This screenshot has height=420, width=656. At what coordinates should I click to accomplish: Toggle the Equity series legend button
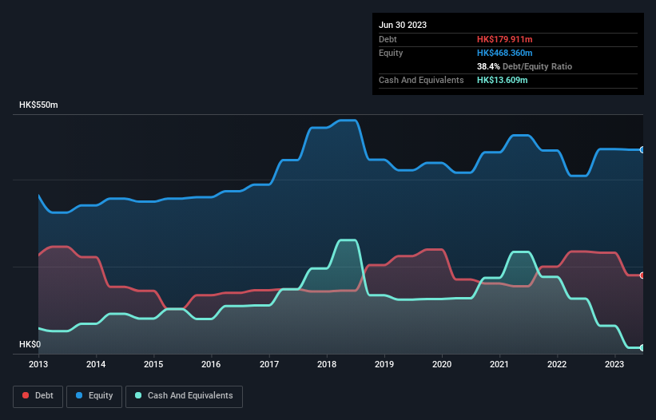tap(94, 396)
